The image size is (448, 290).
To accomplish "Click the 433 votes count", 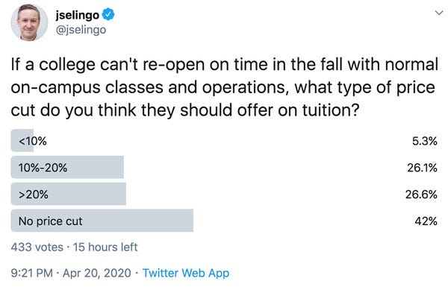I will [x=37, y=247].
